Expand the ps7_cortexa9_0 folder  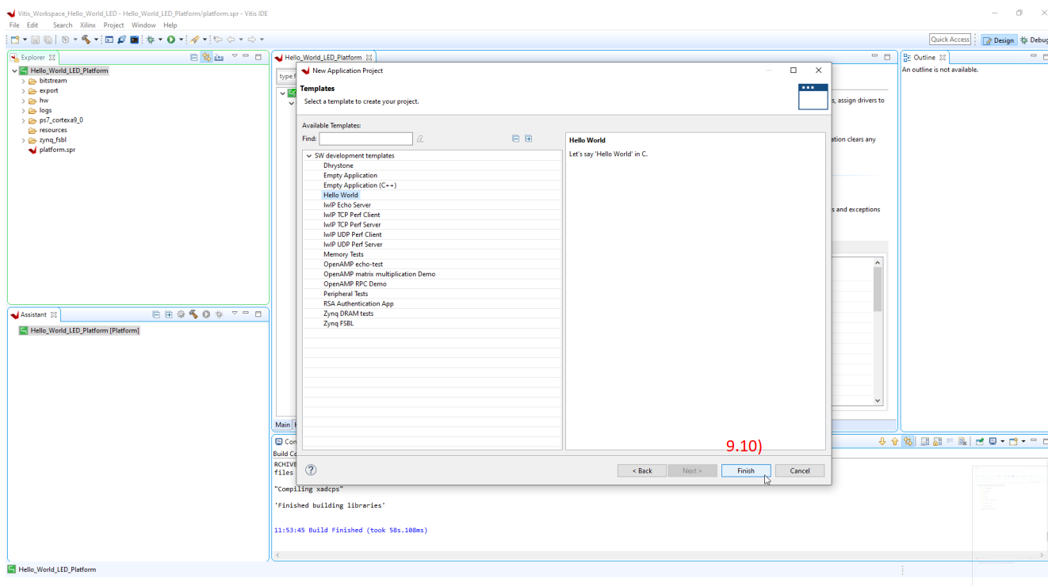pos(24,120)
